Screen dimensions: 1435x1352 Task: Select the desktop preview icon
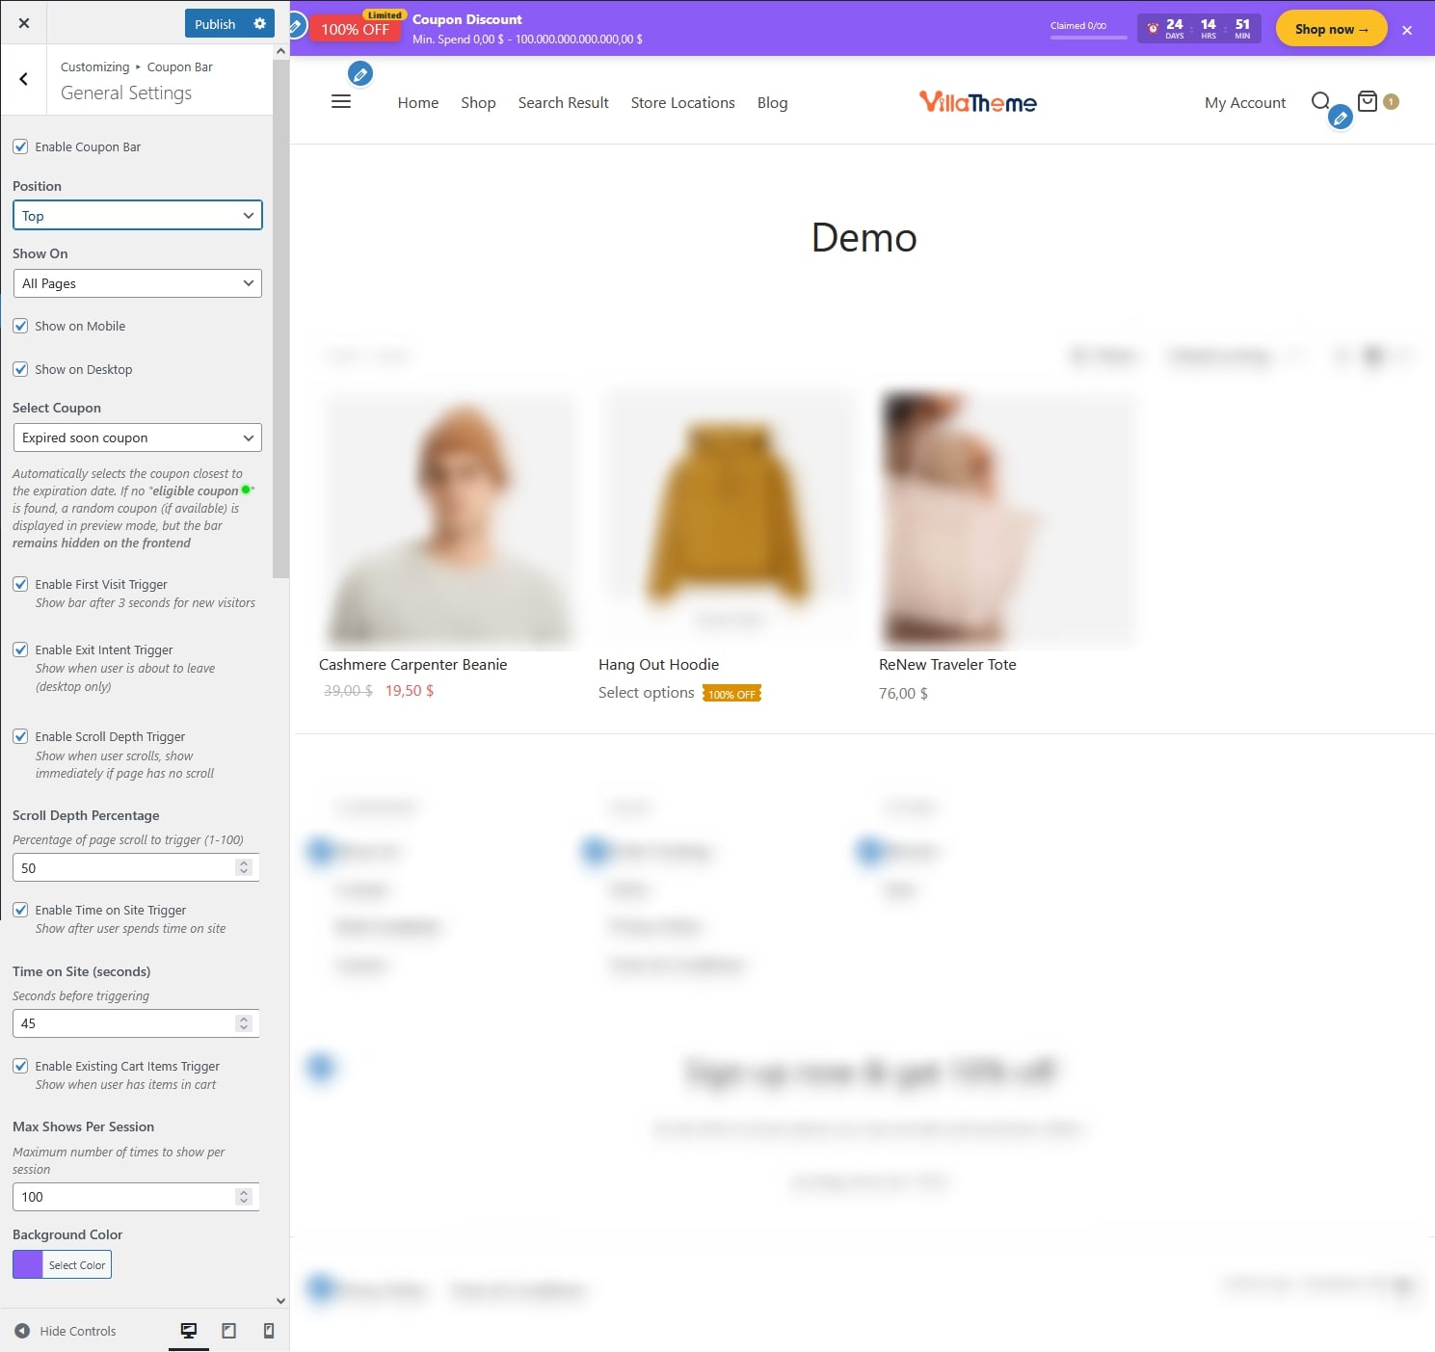point(189,1331)
